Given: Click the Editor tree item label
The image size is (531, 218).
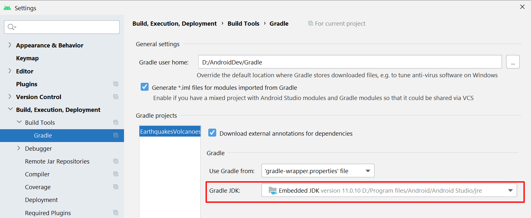Looking at the screenshot, I should tap(25, 71).
